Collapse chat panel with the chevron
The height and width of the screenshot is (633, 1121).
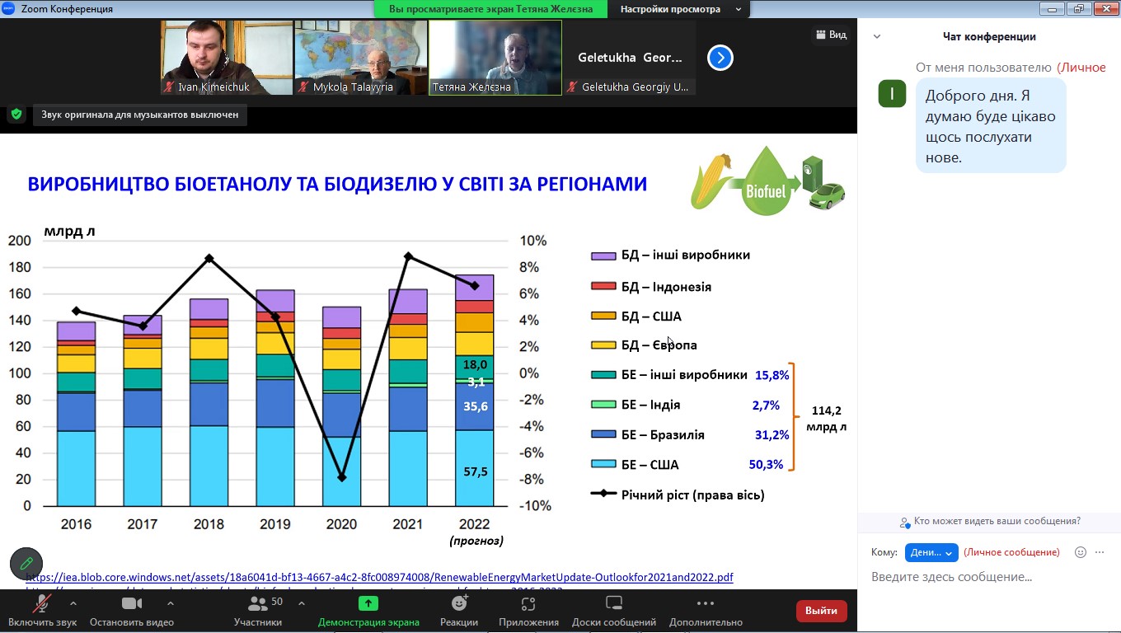(877, 36)
